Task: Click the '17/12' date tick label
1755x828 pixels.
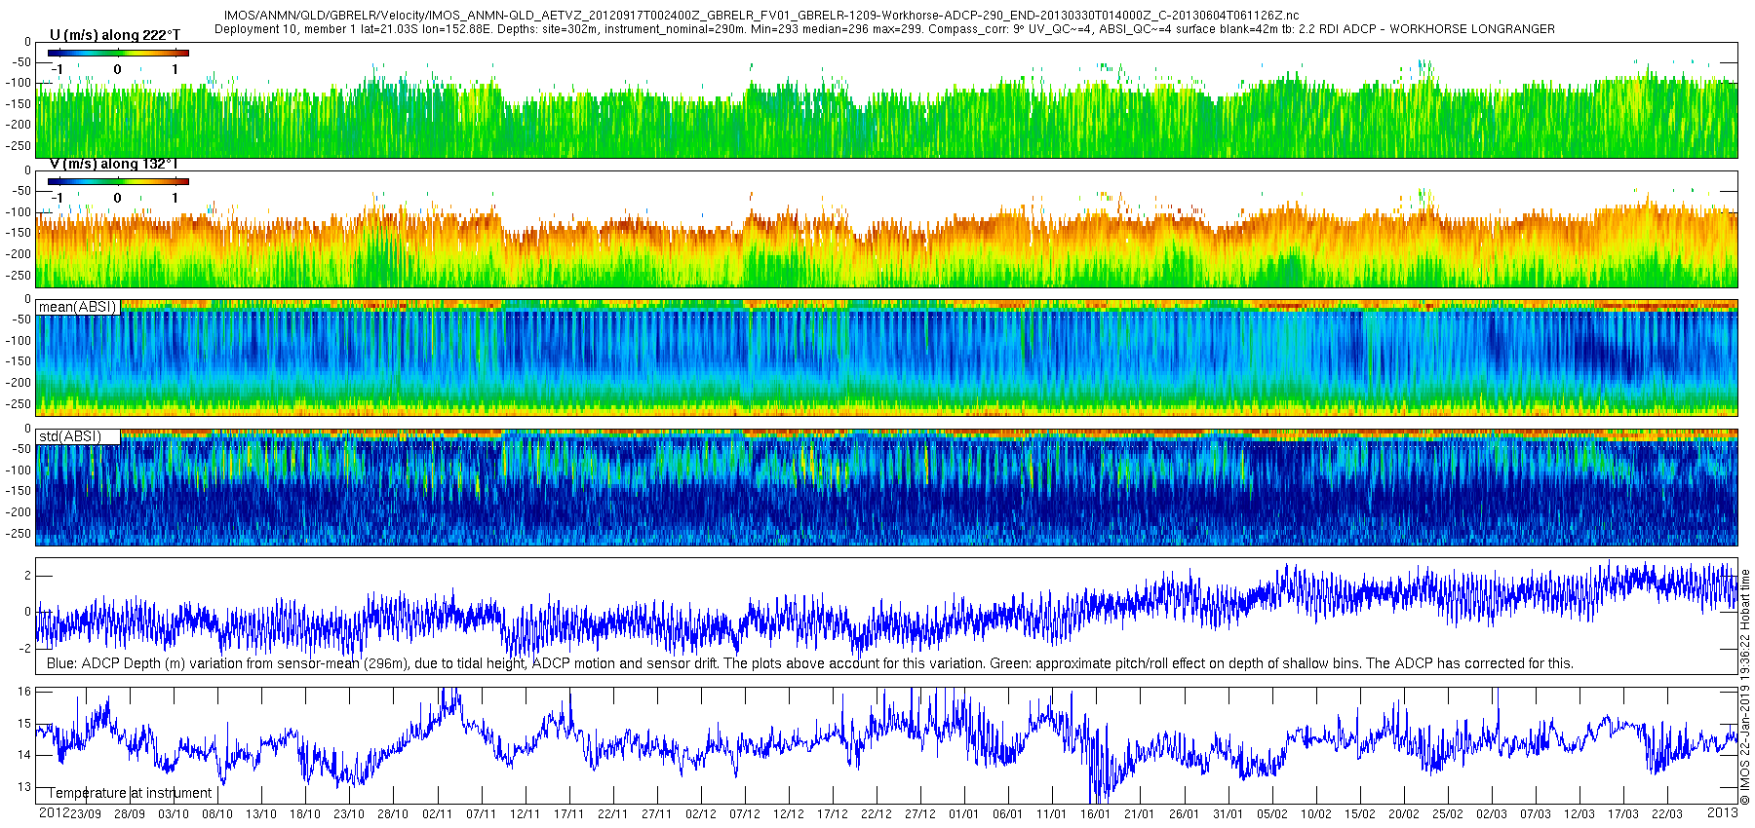Action: point(832,814)
